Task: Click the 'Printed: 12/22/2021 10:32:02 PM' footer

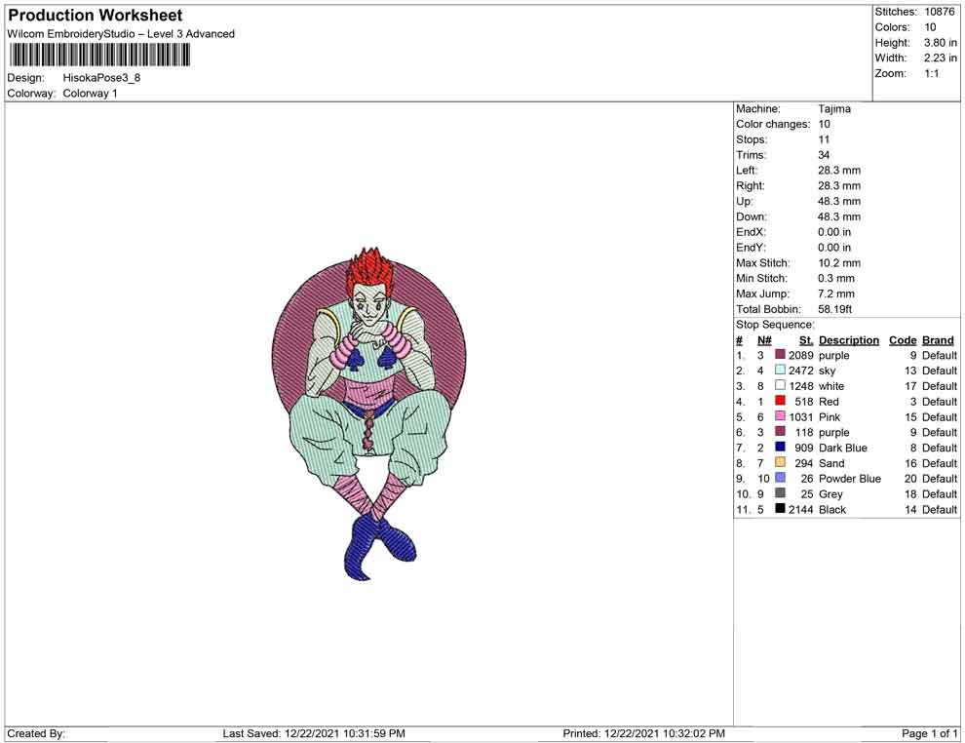Action: coord(643,733)
